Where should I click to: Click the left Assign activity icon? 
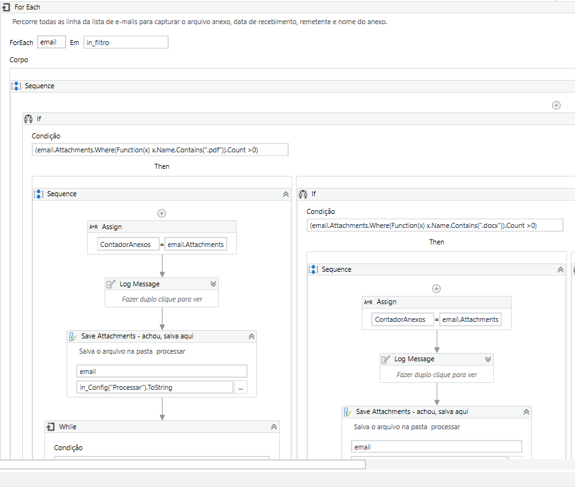click(x=93, y=227)
